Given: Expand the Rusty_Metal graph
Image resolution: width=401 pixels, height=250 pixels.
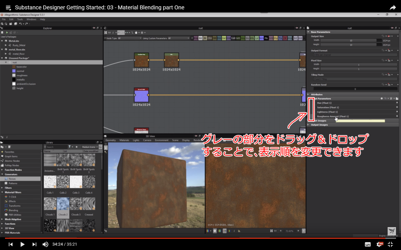Looking at the screenshot, I should (x=6, y=45).
